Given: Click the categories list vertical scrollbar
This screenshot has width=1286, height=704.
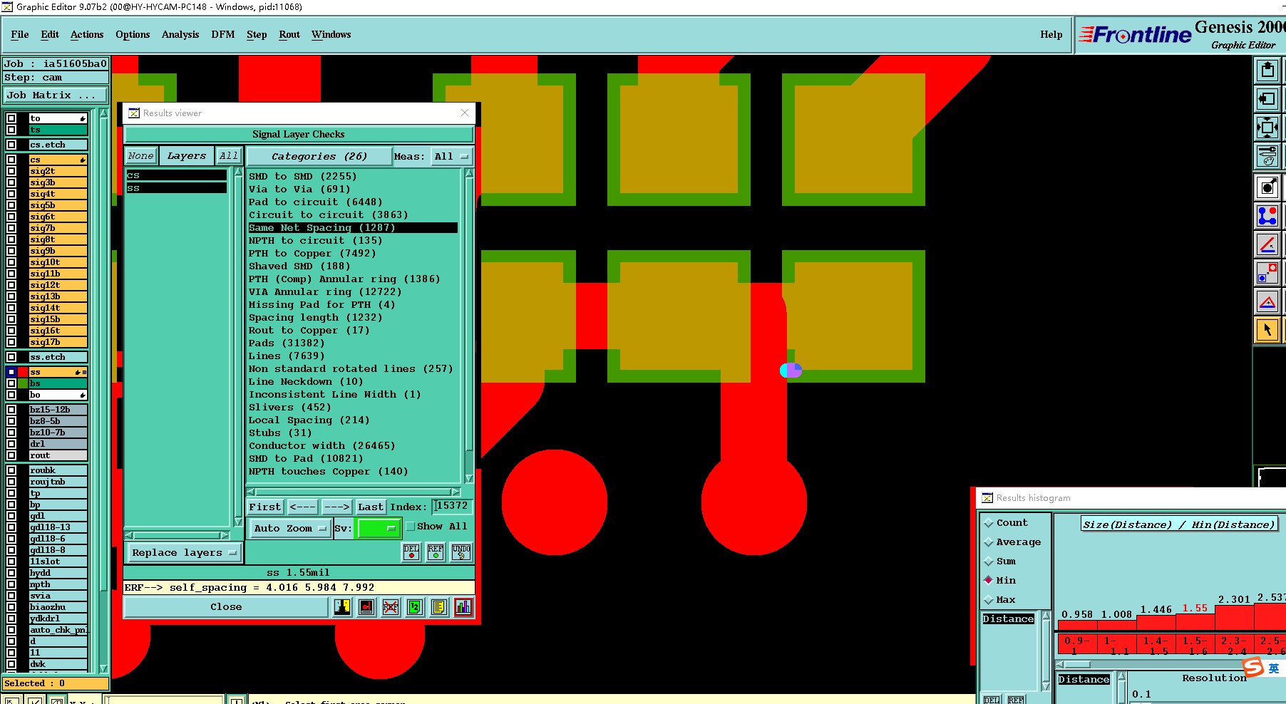Looking at the screenshot, I should pos(469,326).
